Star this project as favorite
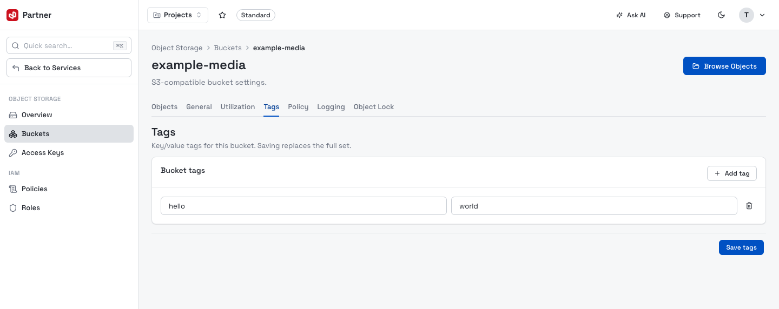 [222, 15]
